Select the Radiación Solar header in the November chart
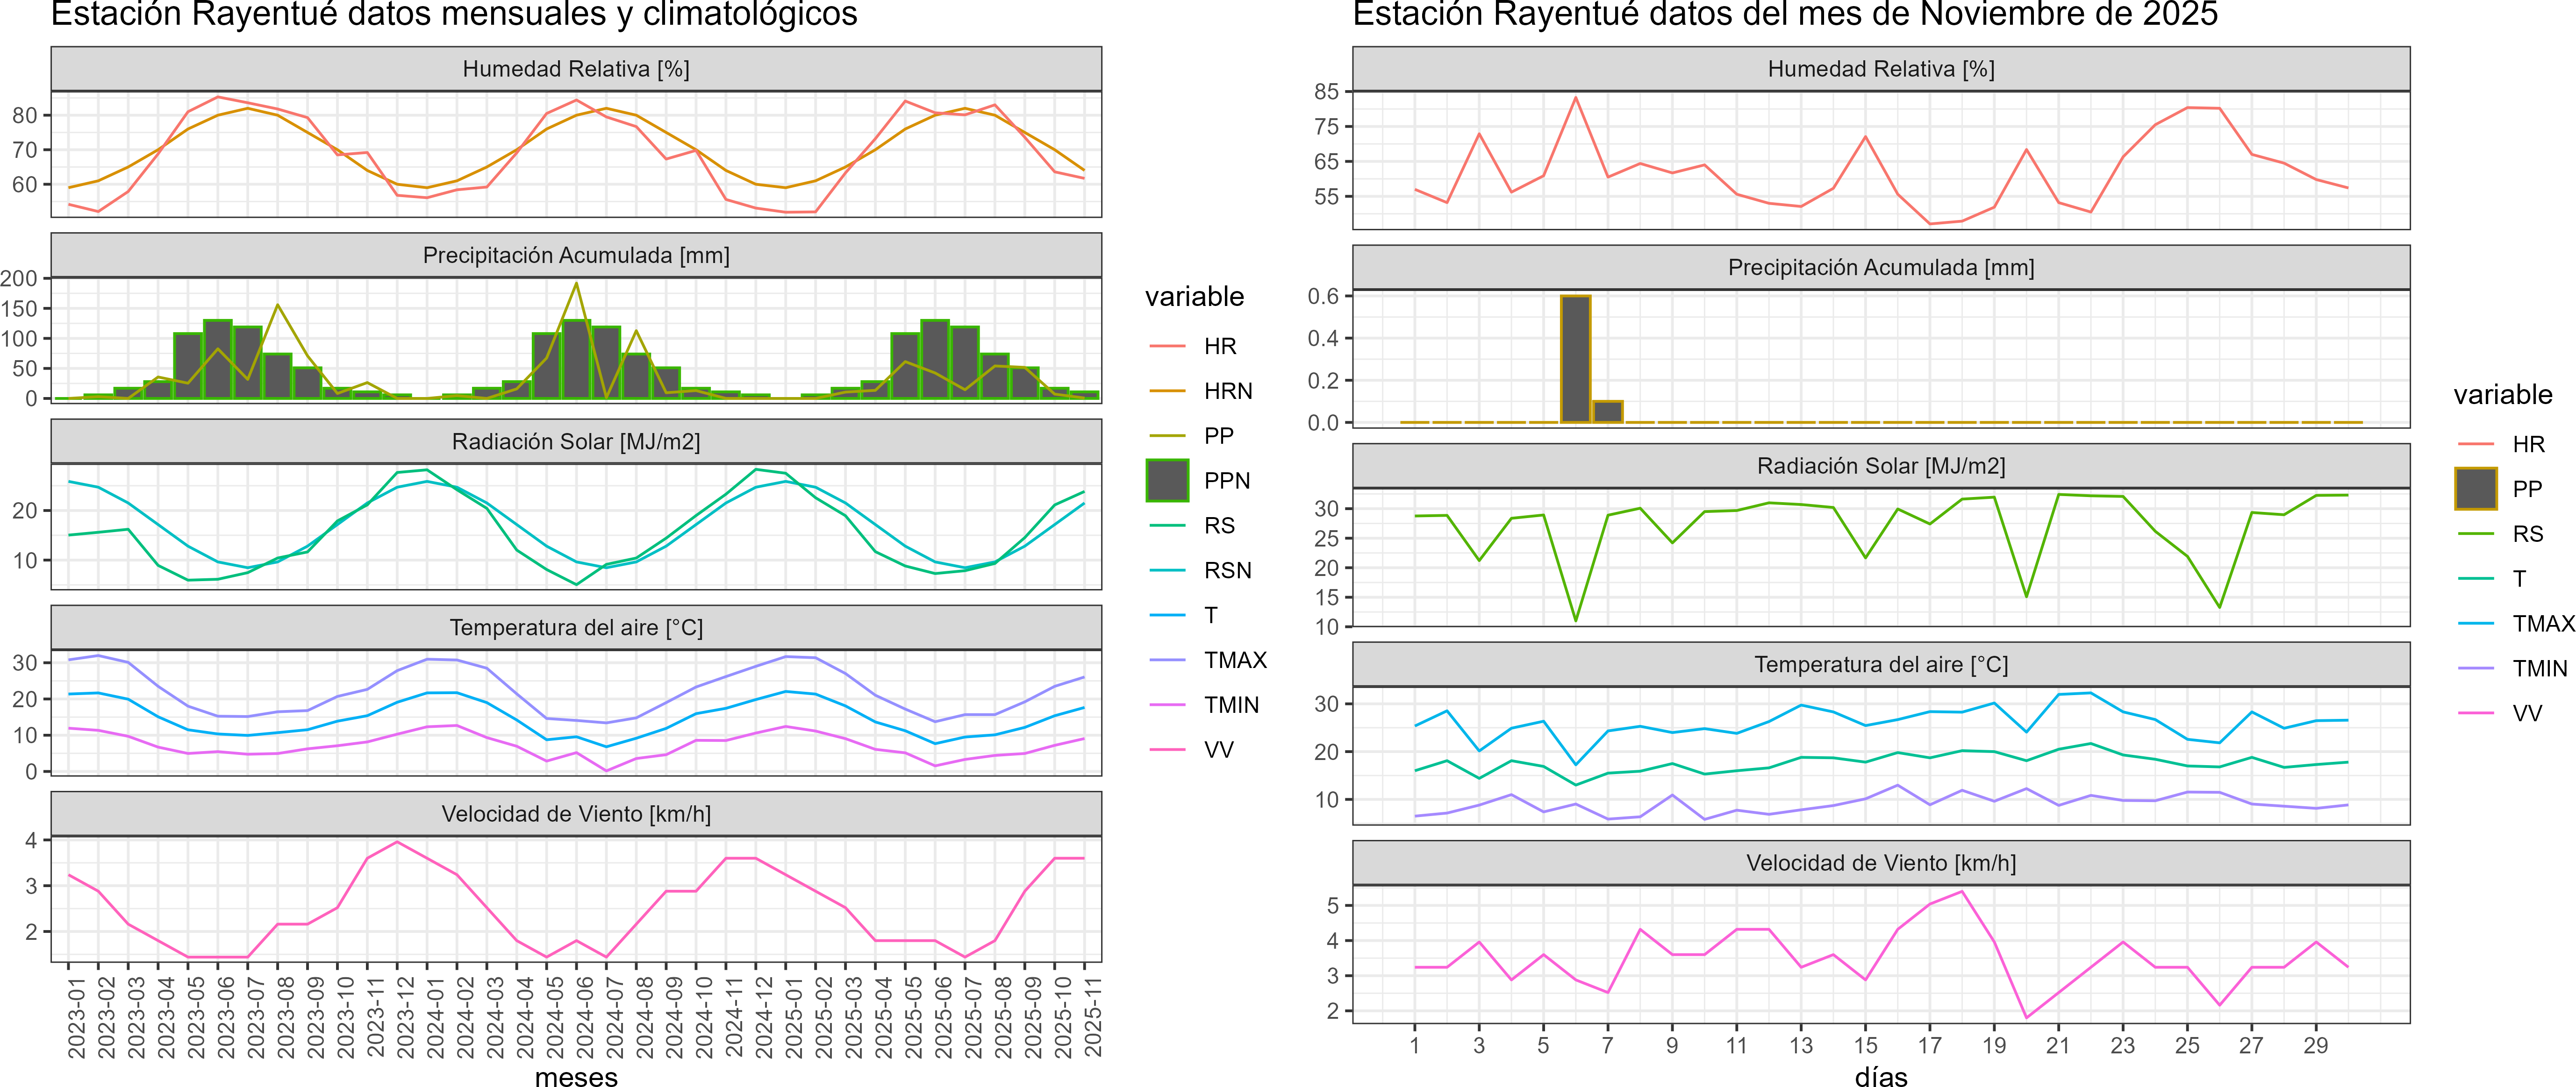Image resolution: width=2576 pixels, height=1087 pixels. (x=1880, y=466)
